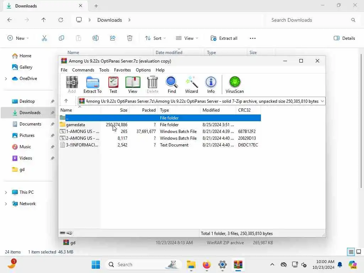The height and width of the screenshot is (273, 364).
Task: Click the taskbar Search box
Action: click(x=143, y=264)
